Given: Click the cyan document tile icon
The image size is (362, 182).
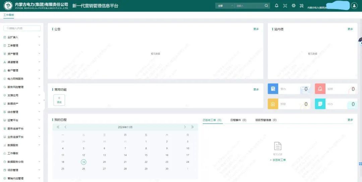Looking at the screenshot, I should click(320, 104).
